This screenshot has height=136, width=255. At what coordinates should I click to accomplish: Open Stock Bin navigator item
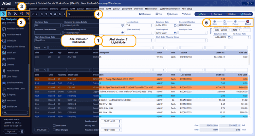click(x=12, y=53)
